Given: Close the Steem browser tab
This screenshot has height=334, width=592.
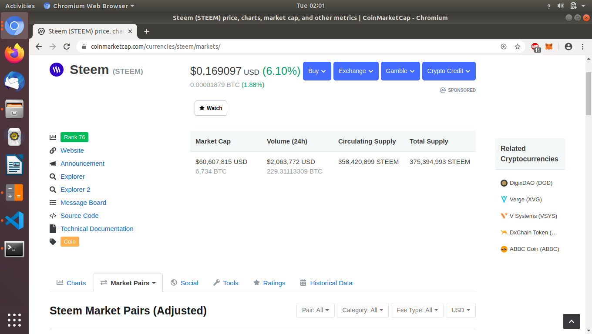Looking at the screenshot, I should point(130,31).
